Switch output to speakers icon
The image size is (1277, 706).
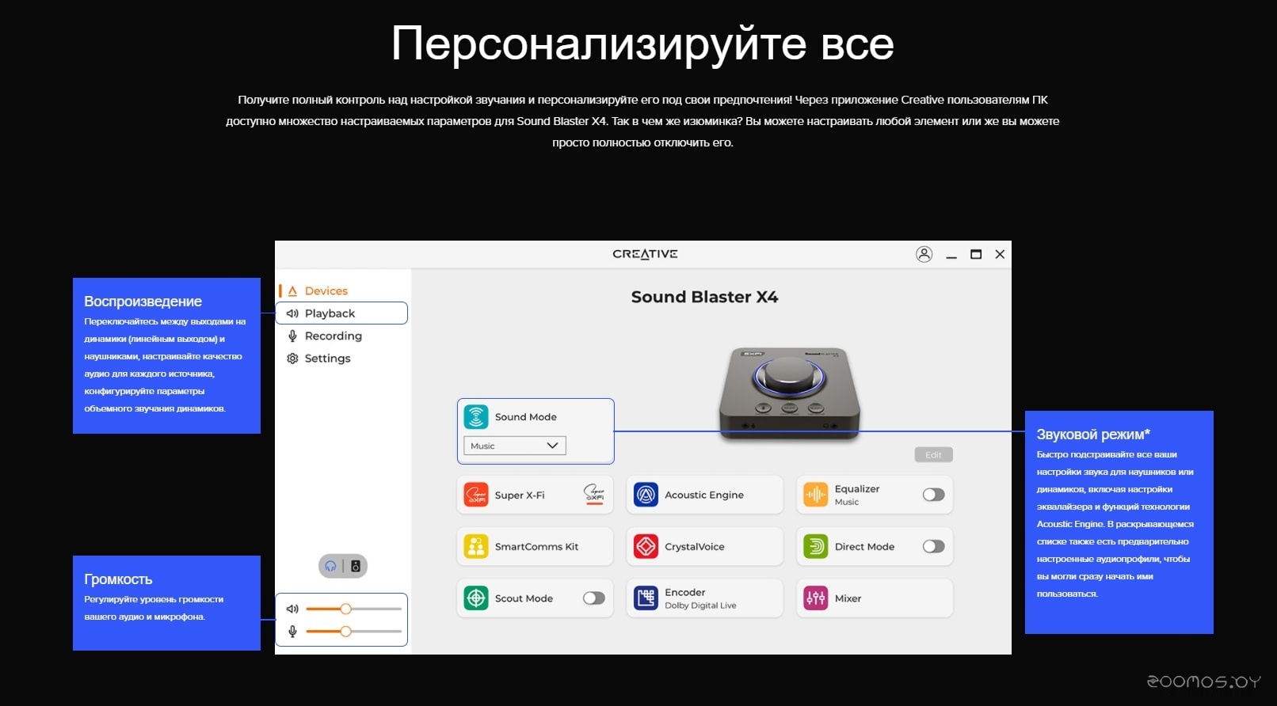click(x=356, y=566)
